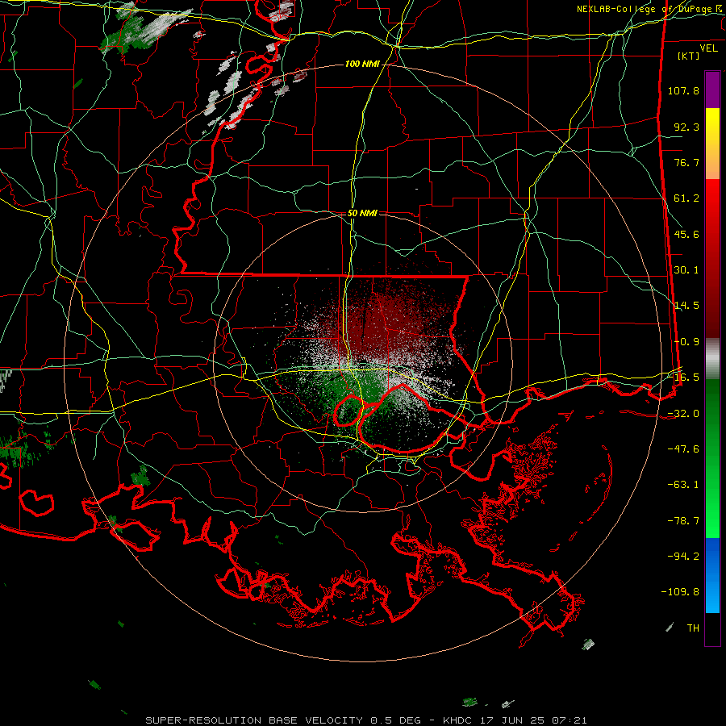
Task: Click the yellow-orange segment of the color bar
Action: (x=712, y=144)
